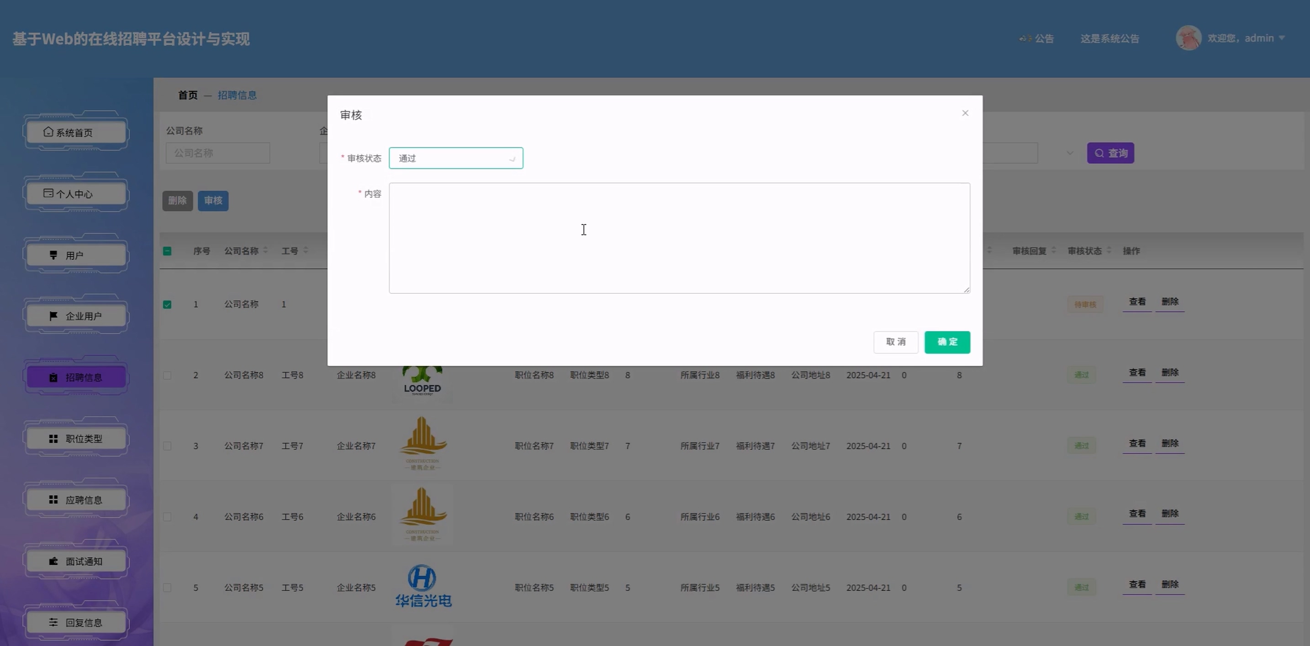Toggle the select-all header checkbox
The width and height of the screenshot is (1310, 646).
point(167,251)
